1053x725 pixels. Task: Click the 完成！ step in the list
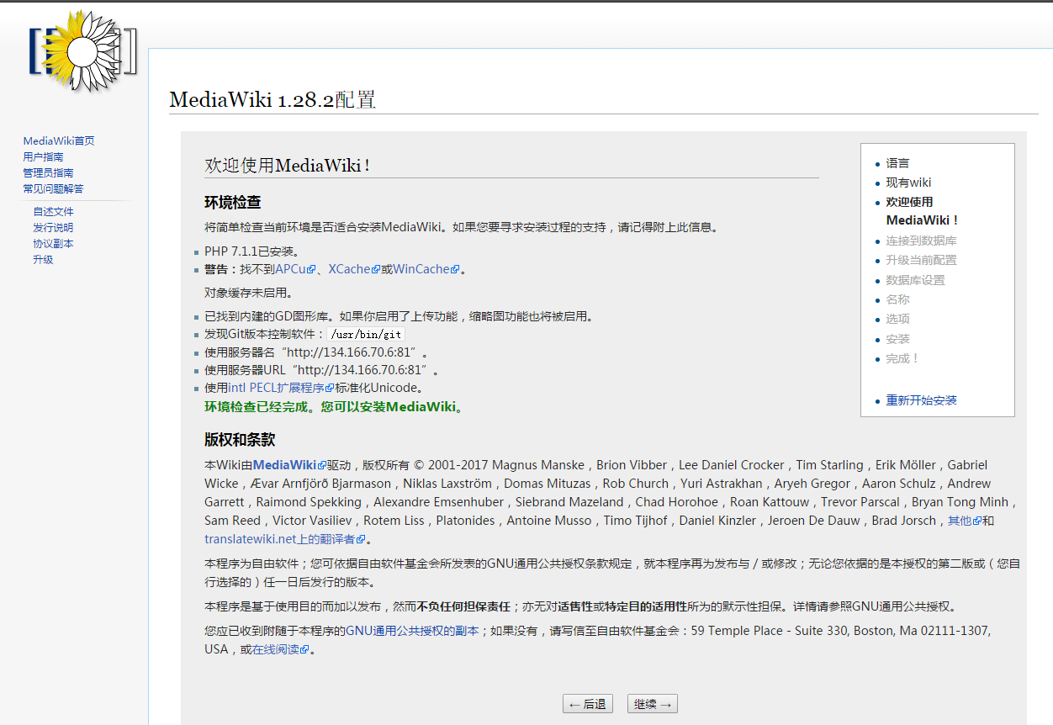tap(902, 358)
